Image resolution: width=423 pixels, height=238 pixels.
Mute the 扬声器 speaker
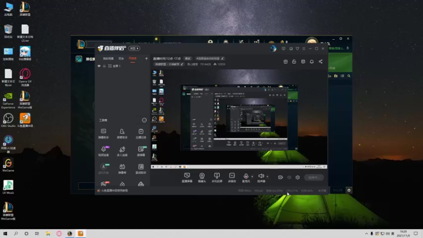[261, 178]
